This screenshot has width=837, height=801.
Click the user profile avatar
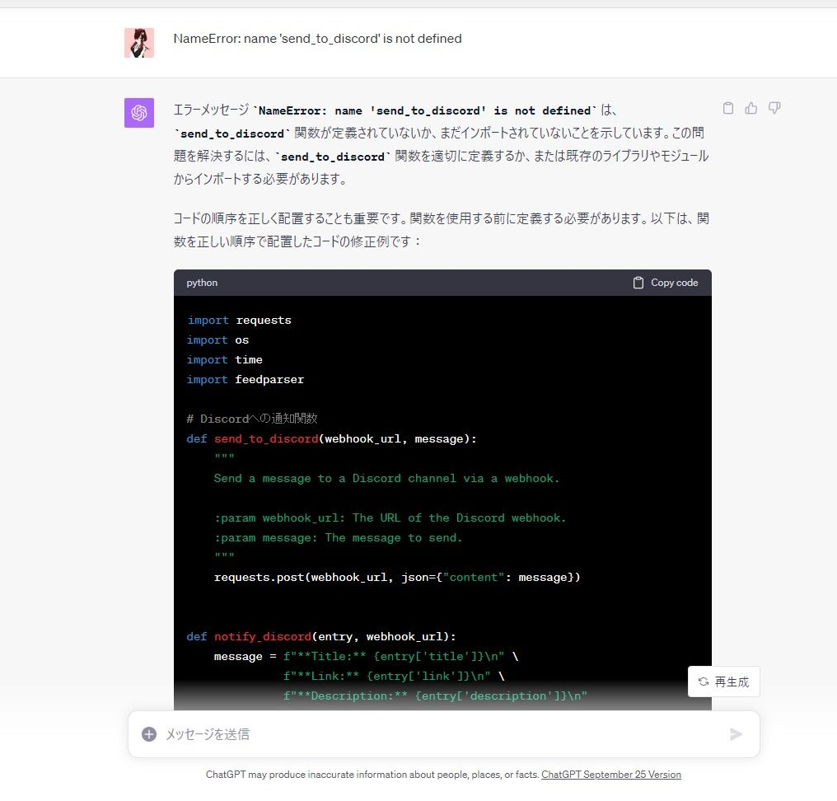(139, 43)
